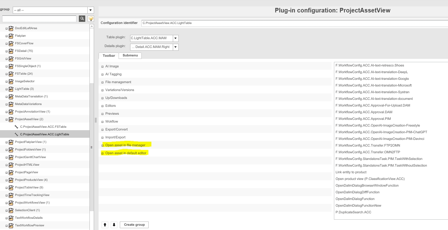Image resolution: width=448 pixels, height=230 pixels.
Task: Click the Create group button
Action: click(134, 225)
